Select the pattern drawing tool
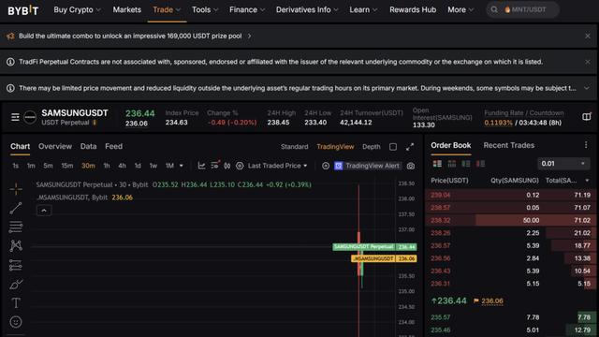This screenshot has width=599, height=337. 16,245
